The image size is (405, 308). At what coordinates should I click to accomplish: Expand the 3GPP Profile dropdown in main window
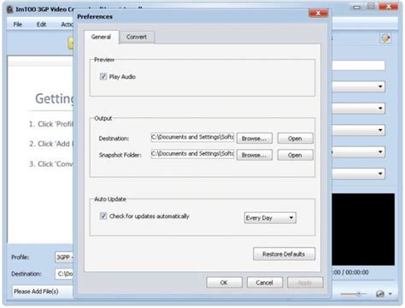coord(64,258)
